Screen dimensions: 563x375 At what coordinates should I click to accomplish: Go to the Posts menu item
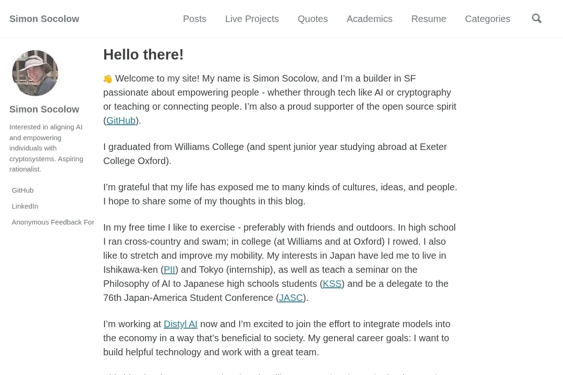195,19
